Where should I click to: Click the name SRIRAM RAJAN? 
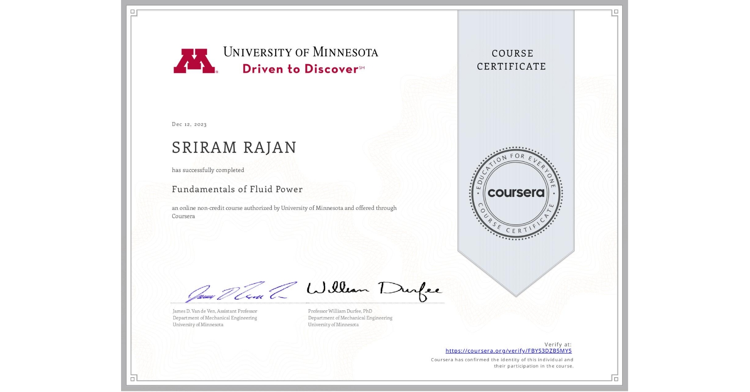click(233, 148)
